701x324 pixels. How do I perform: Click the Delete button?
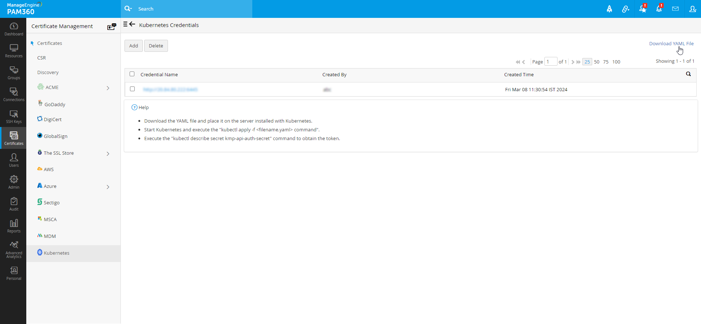(x=156, y=46)
